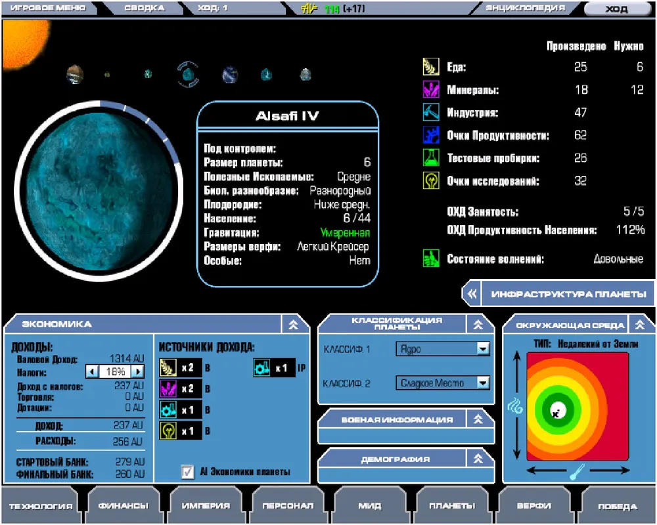Image resolution: width=657 pixels, height=525 pixels.
Task: Select the ringed planet thumbnail in system row
Action: 188,74
